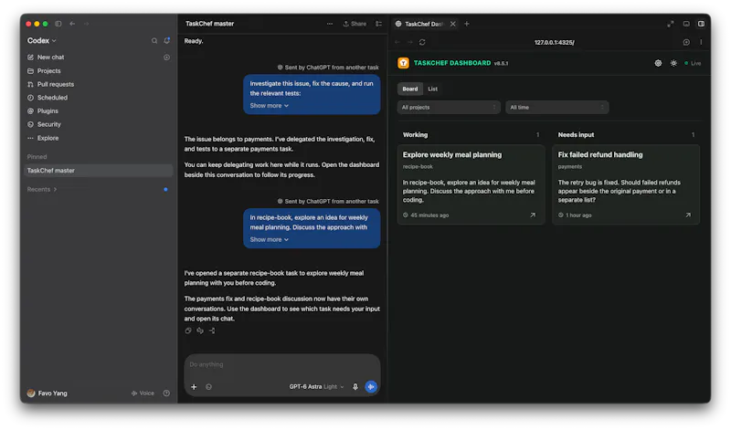Click the circular icon beside the composer plus
Image resolution: width=731 pixels, height=430 pixels.
pyautogui.click(x=209, y=387)
